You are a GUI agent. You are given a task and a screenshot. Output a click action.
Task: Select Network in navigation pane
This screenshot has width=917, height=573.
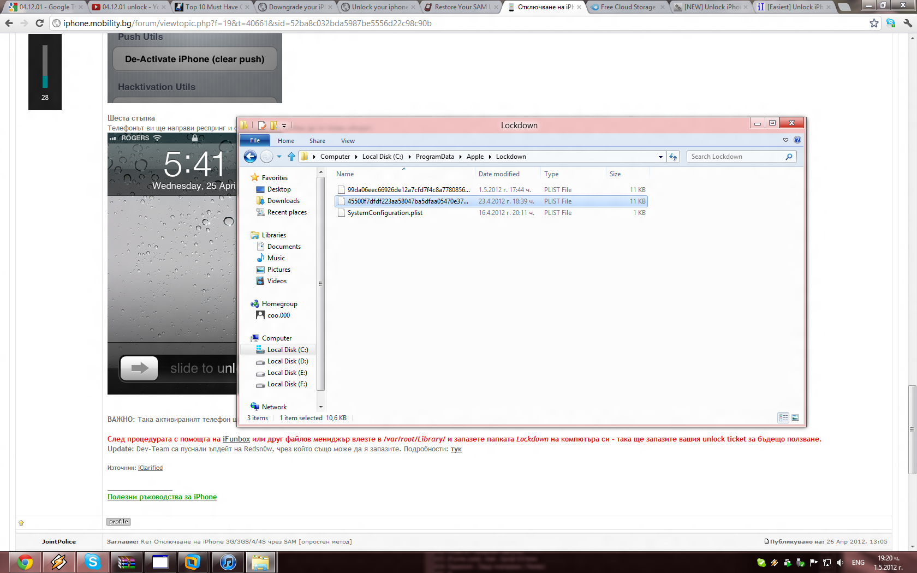click(274, 407)
